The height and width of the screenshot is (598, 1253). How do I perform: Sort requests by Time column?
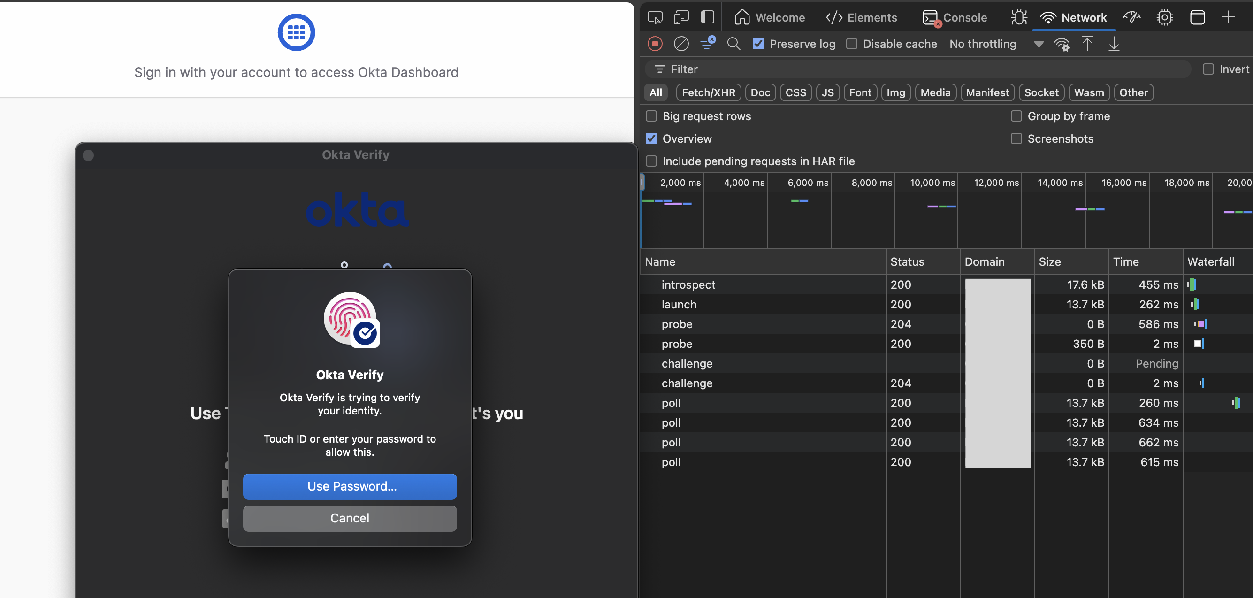1146,262
